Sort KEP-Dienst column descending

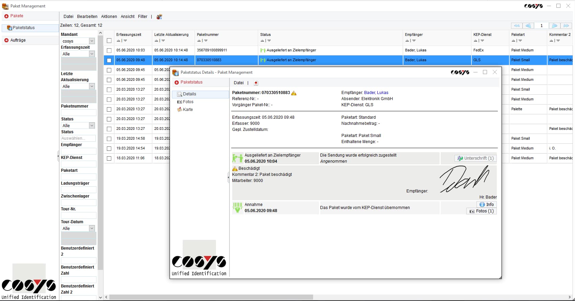482,41
